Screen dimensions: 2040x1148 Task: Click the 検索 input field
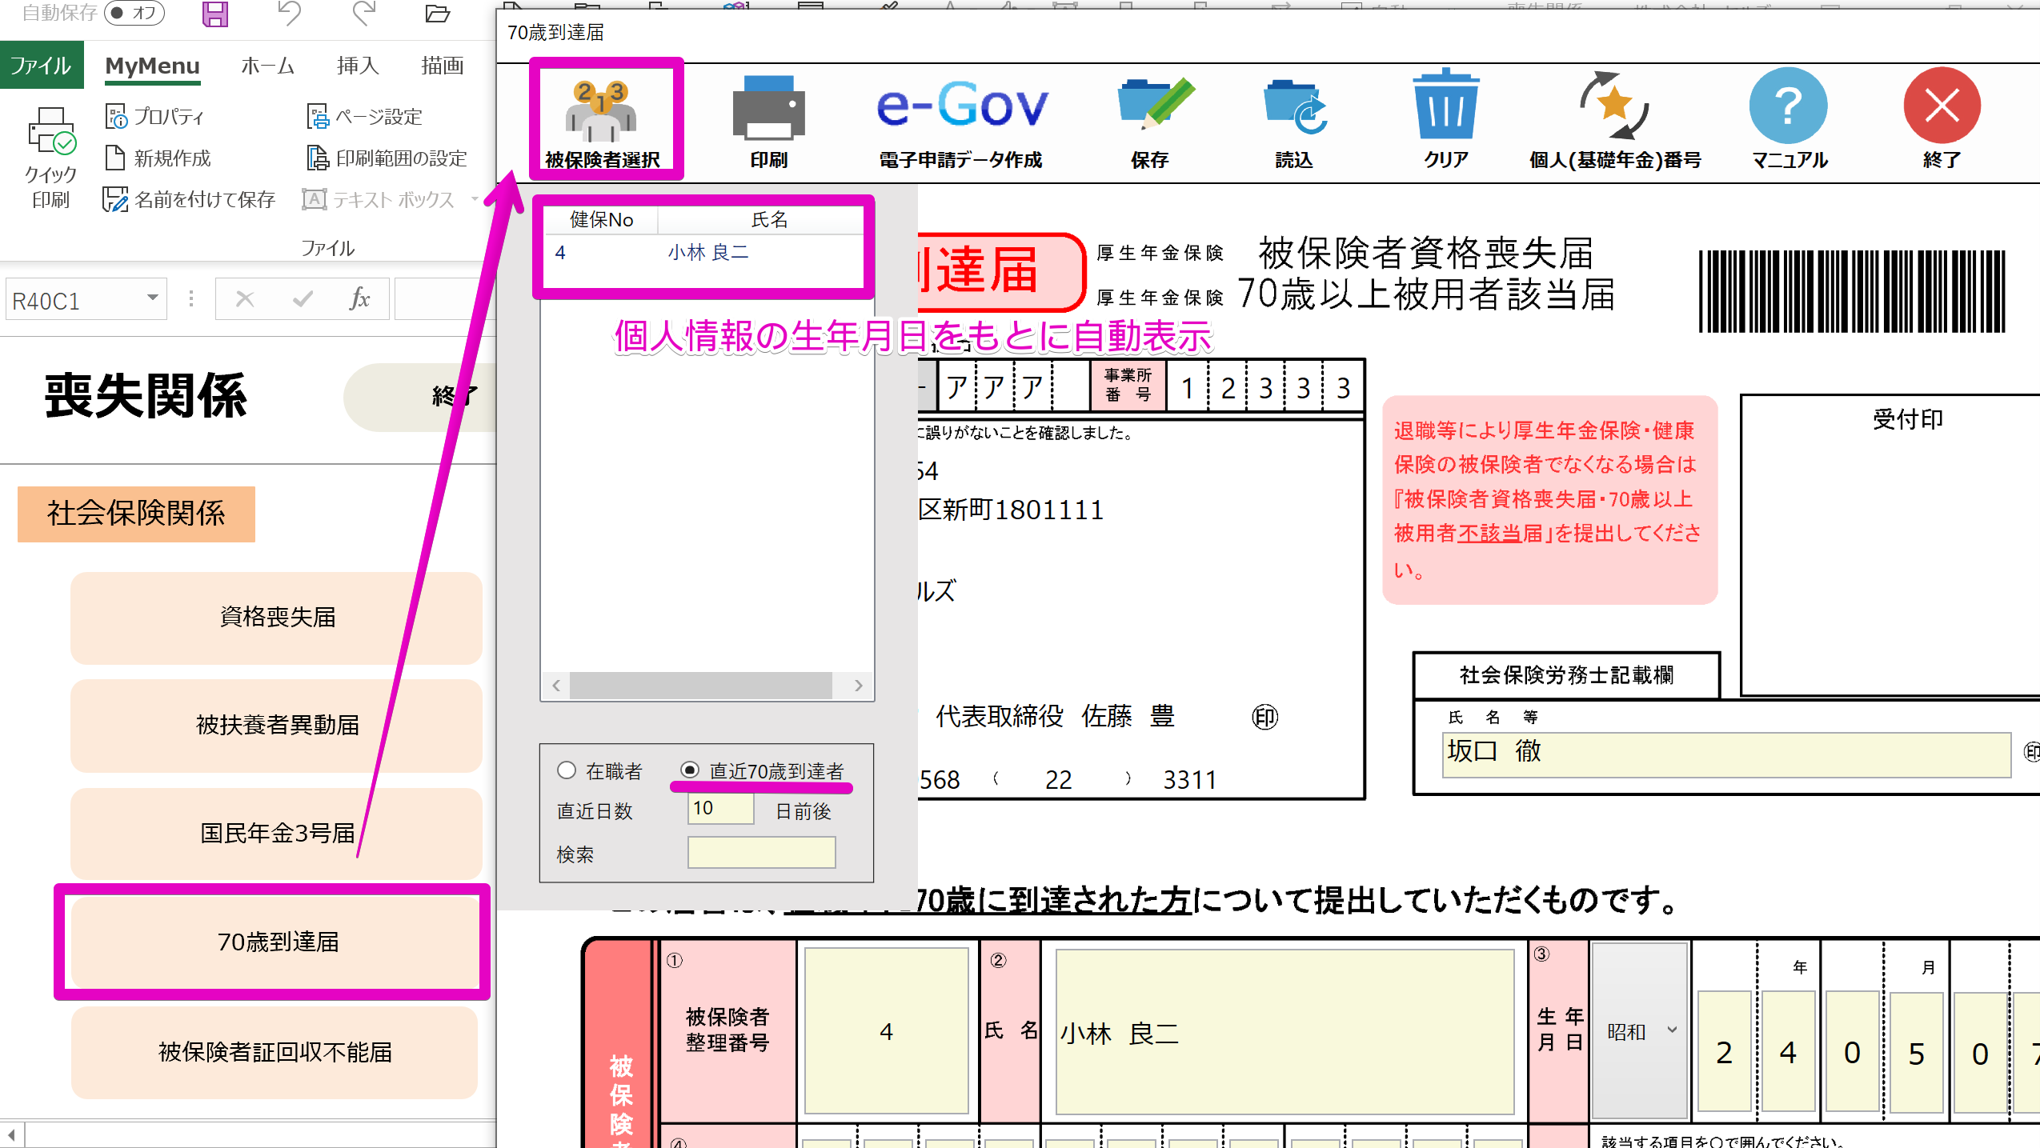point(761,853)
